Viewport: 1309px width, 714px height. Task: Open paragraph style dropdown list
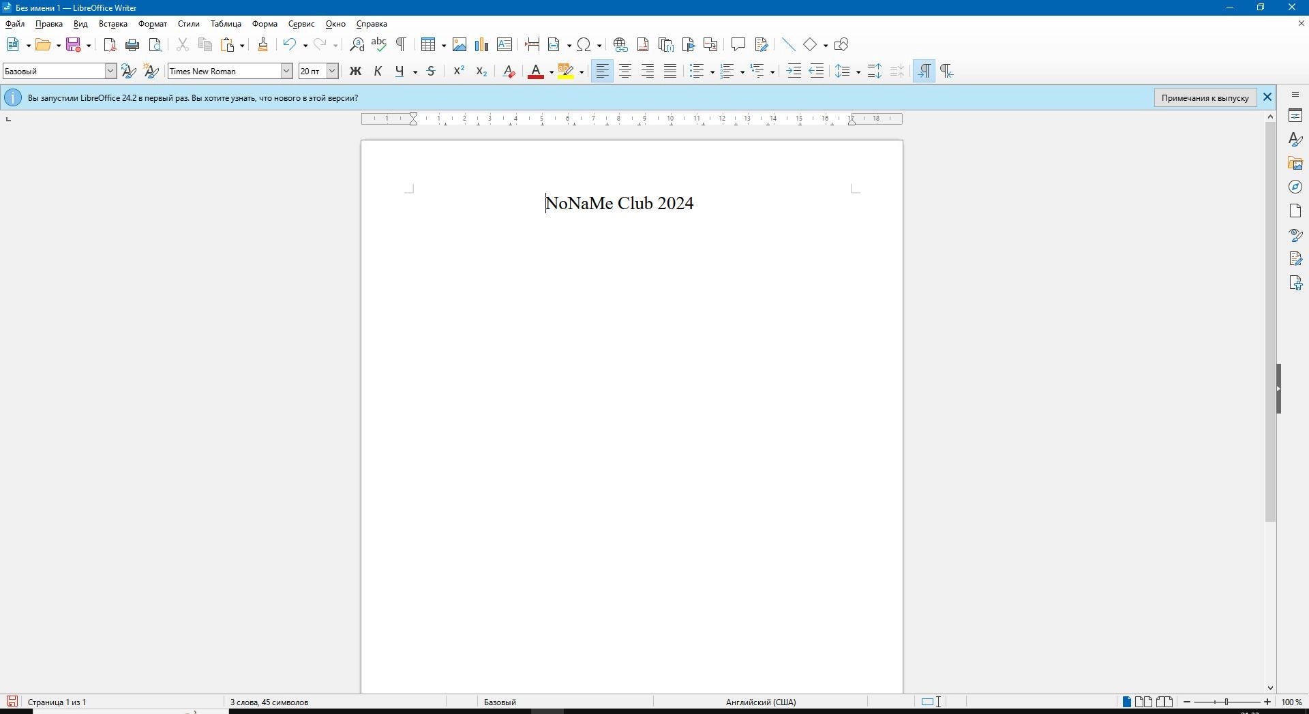click(110, 72)
